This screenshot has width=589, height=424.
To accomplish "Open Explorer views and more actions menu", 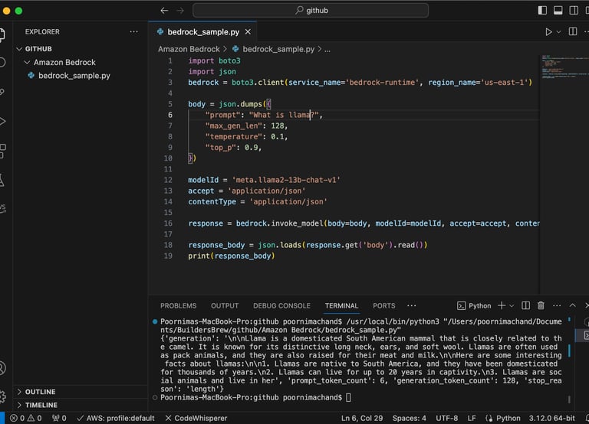I will click(134, 31).
